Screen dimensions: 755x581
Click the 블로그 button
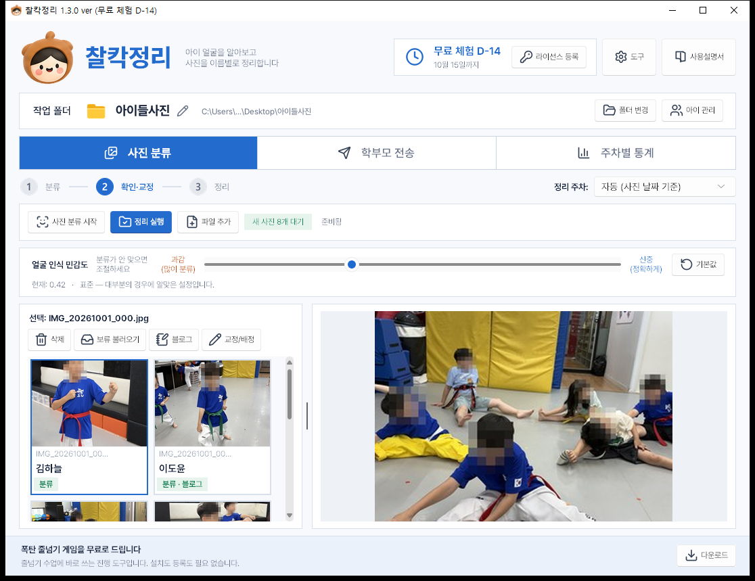(x=174, y=340)
